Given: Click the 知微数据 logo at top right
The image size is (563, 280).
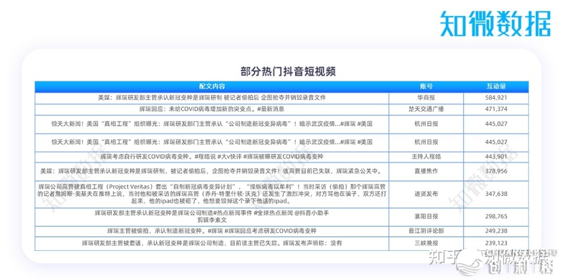Looking at the screenshot, I should (495, 23).
